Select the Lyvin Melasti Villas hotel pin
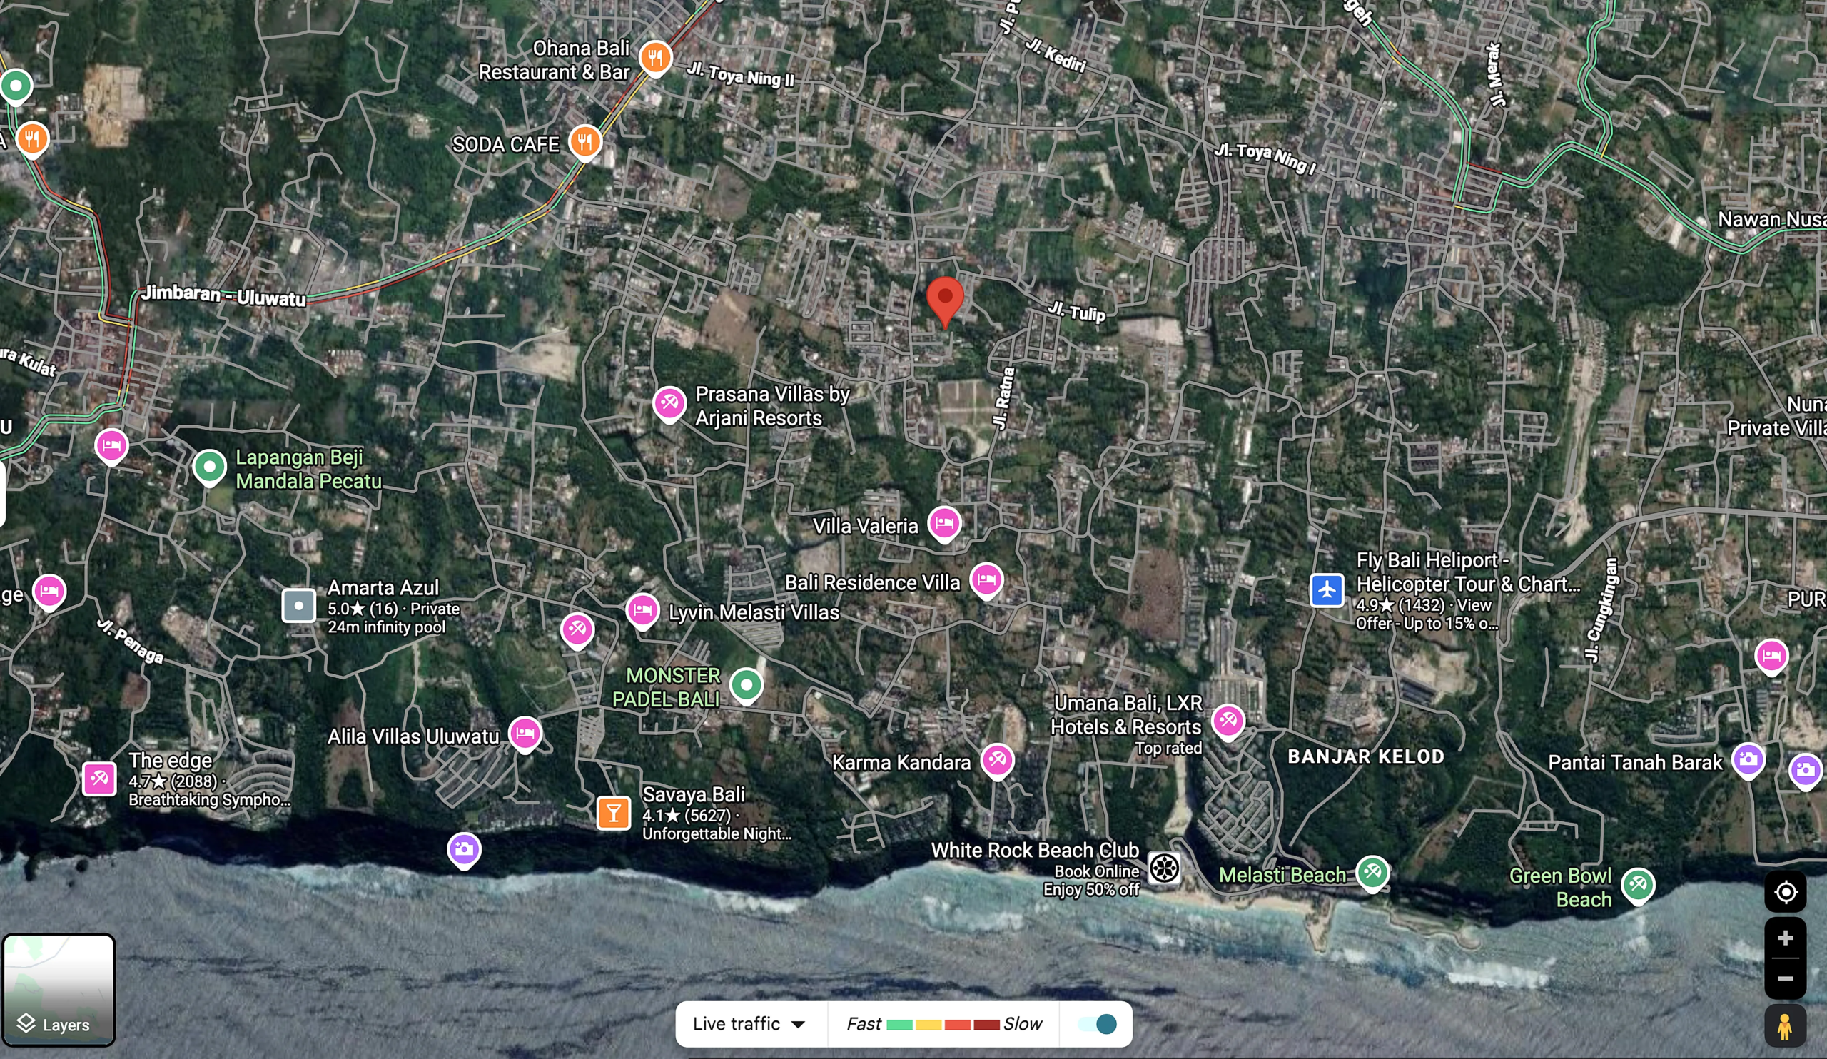 coord(642,611)
